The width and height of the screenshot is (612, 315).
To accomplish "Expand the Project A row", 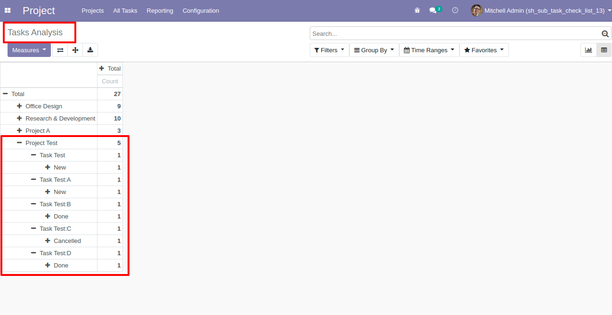I will pos(49,130).
